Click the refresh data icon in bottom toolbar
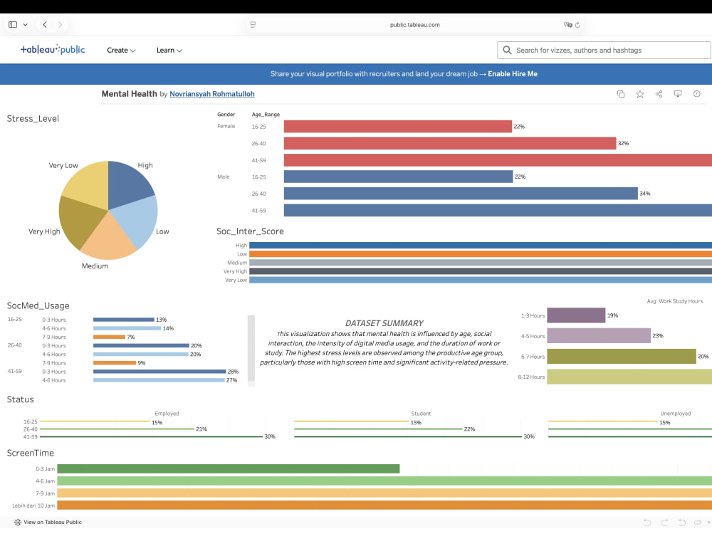The image size is (712, 534). click(698, 523)
